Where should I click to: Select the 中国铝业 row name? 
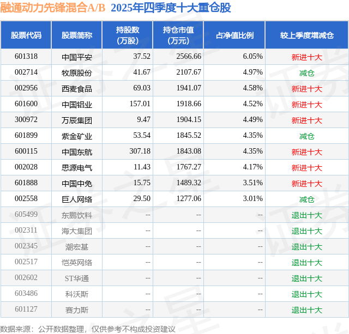[x=77, y=105]
